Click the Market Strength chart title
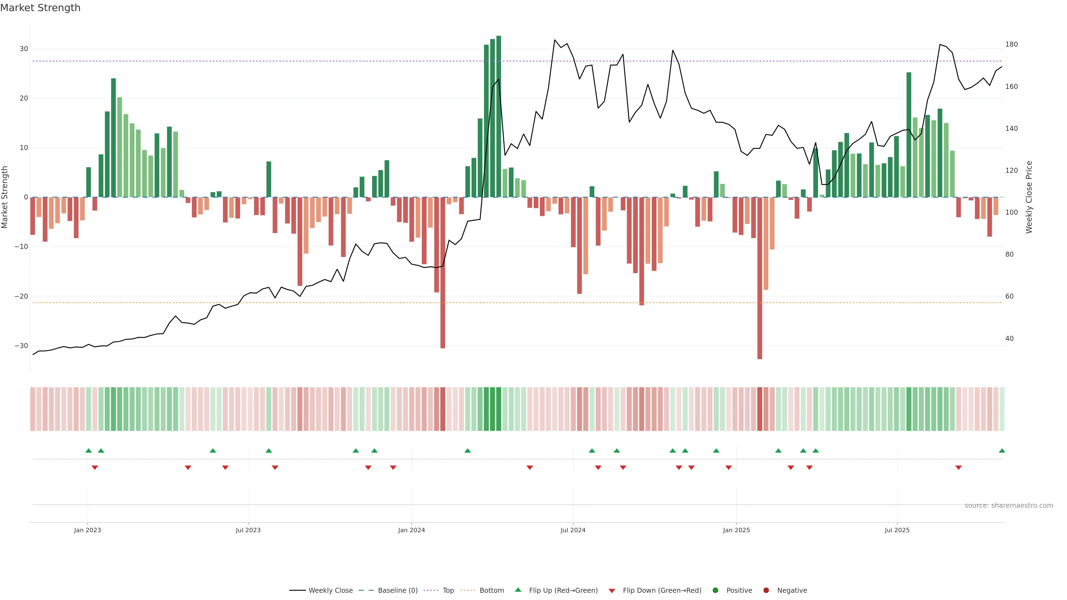Viewport: 1067px width, 600px height. 40,8
